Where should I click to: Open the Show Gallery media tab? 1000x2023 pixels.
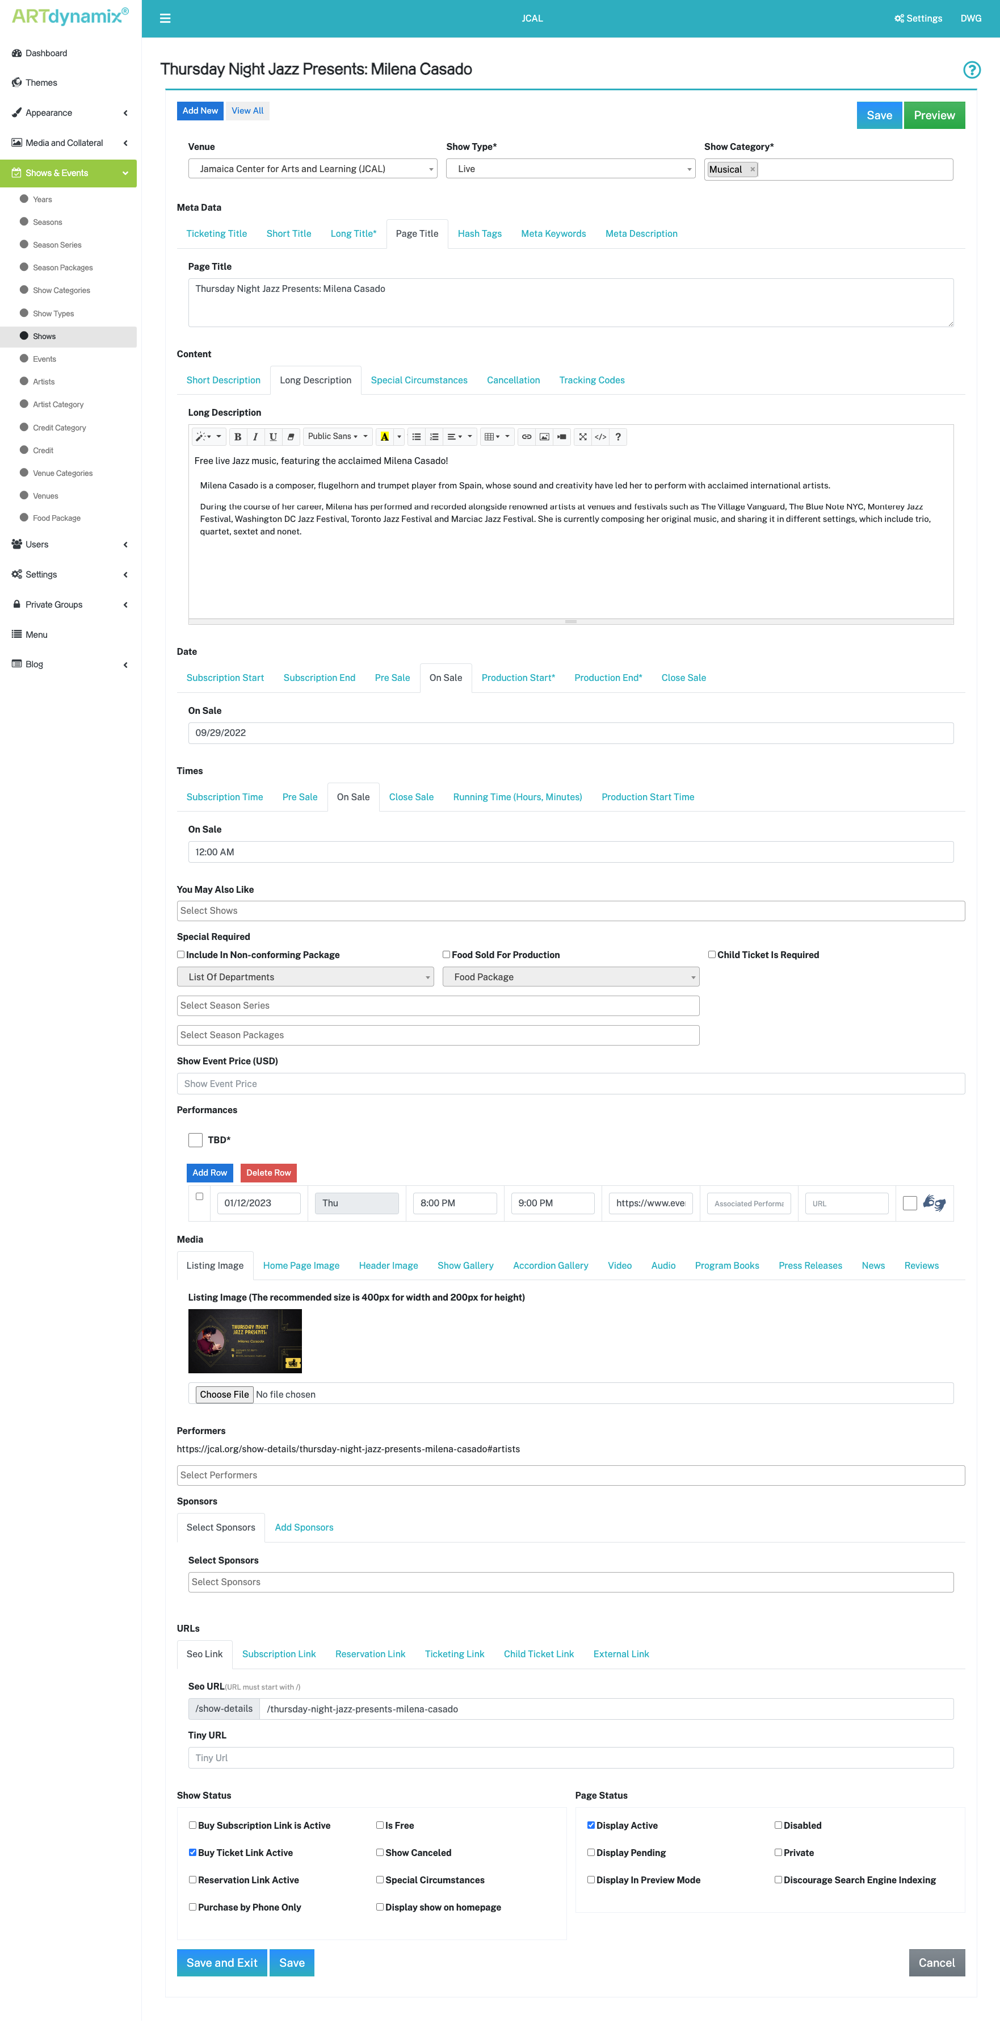[x=465, y=1265]
